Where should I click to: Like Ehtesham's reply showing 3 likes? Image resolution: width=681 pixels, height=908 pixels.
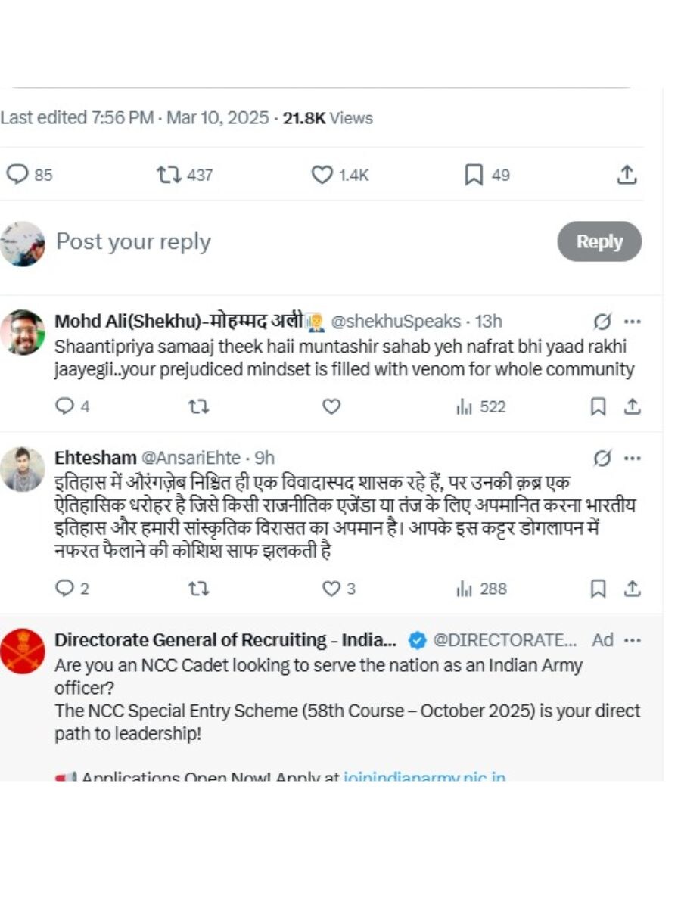pyautogui.click(x=331, y=589)
